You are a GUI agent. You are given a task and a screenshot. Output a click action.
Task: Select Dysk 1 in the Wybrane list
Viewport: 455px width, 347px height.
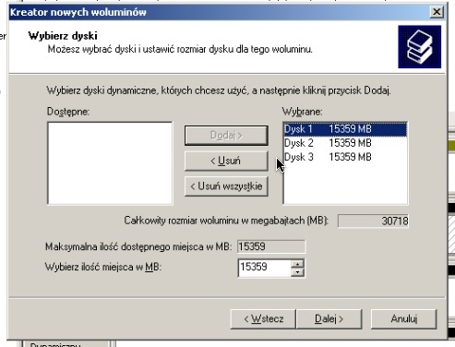point(345,129)
